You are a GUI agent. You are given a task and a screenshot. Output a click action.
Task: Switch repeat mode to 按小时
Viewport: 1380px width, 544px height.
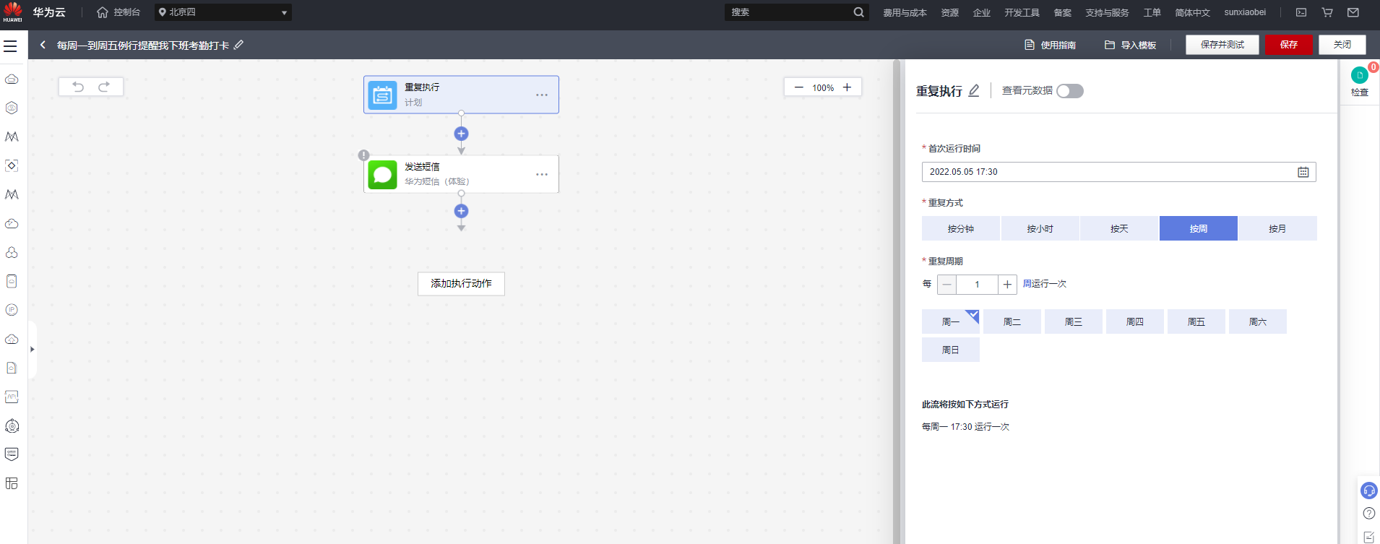1040,228
